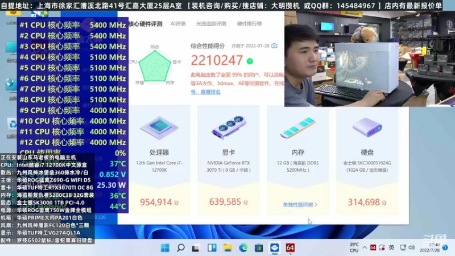Click the #4 CPU 核心频率 row
Screen dimensions: 455x256
73,57
